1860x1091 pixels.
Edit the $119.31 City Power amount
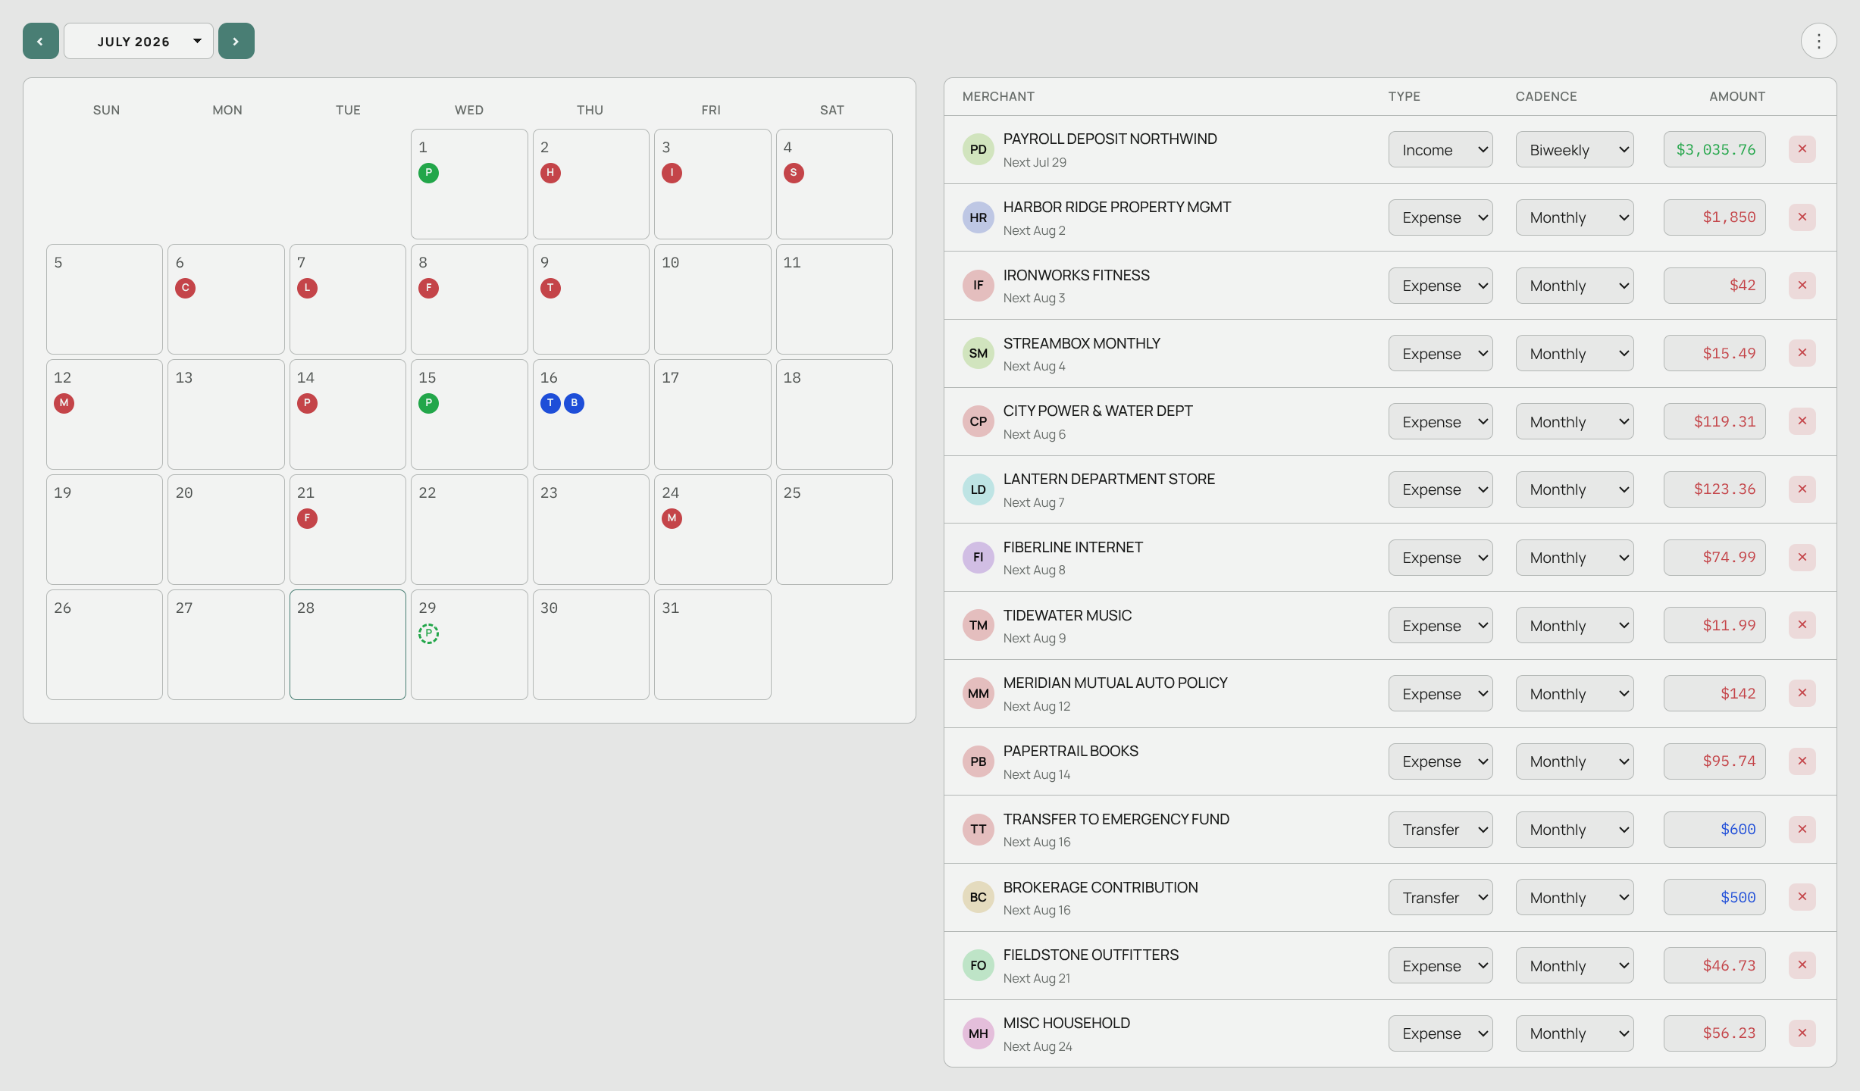(1714, 421)
